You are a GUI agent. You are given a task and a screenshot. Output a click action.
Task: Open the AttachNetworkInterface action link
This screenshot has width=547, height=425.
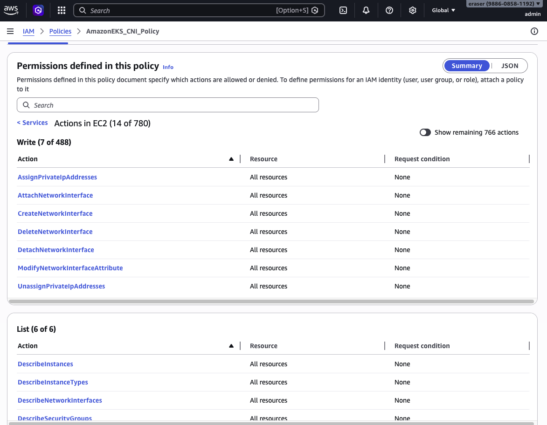pos(55,195)
